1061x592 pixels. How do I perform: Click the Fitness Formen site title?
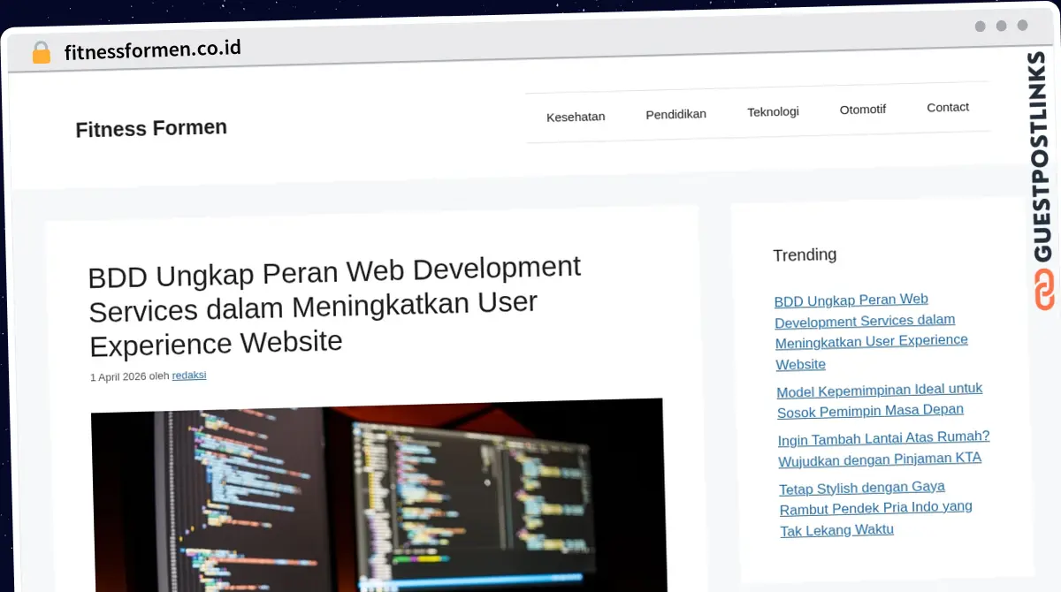click(151, 128)
